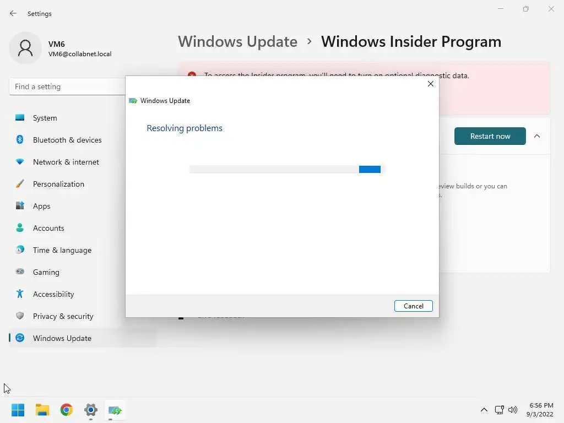Click the Windows Insider Program heading
The width and height of the screenshot is (564, 423).
click(411, 41)
